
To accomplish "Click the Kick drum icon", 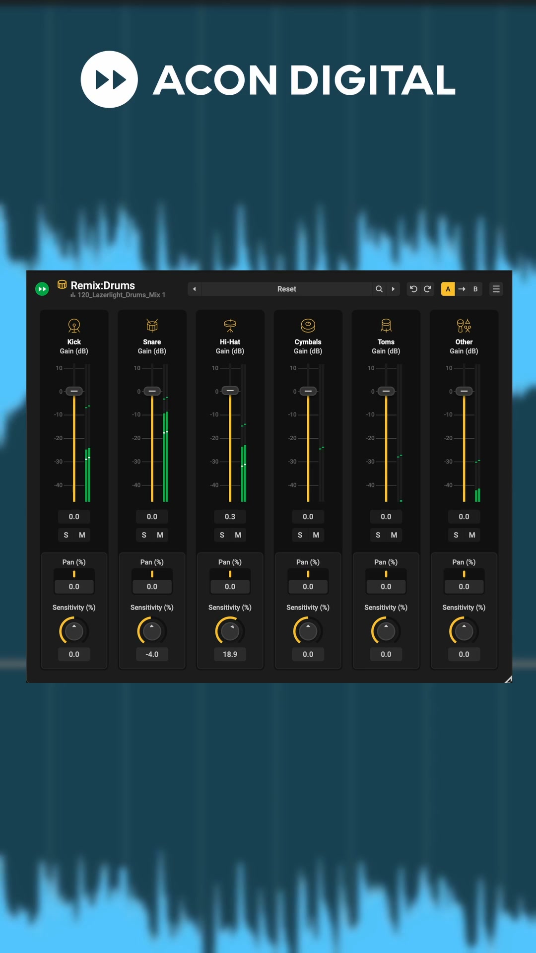I will point(74,326).
